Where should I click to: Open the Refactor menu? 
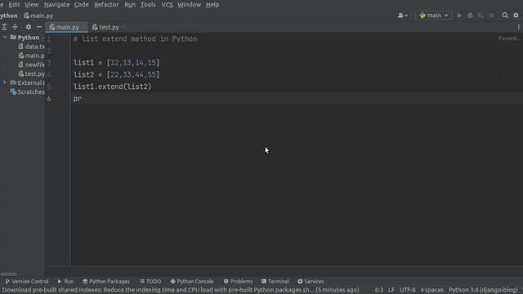(x=106, y=5)
